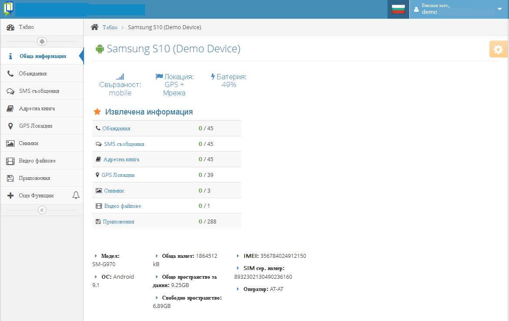The width and height of the screenshot is (509, 321).
Task: Click the home icon in the breadcrumb
Action: tap(94, 27)
